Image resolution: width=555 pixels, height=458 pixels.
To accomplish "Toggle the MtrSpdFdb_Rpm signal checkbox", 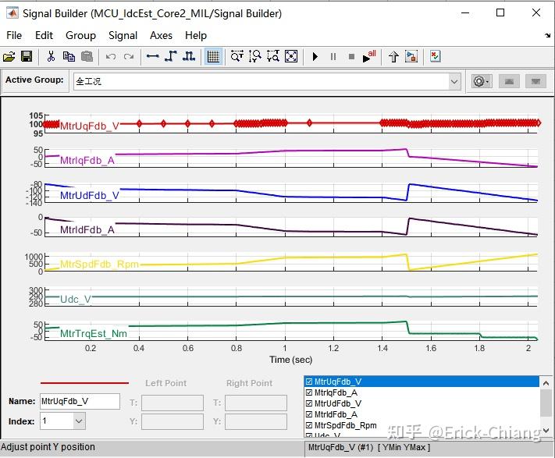I will 309,425.
